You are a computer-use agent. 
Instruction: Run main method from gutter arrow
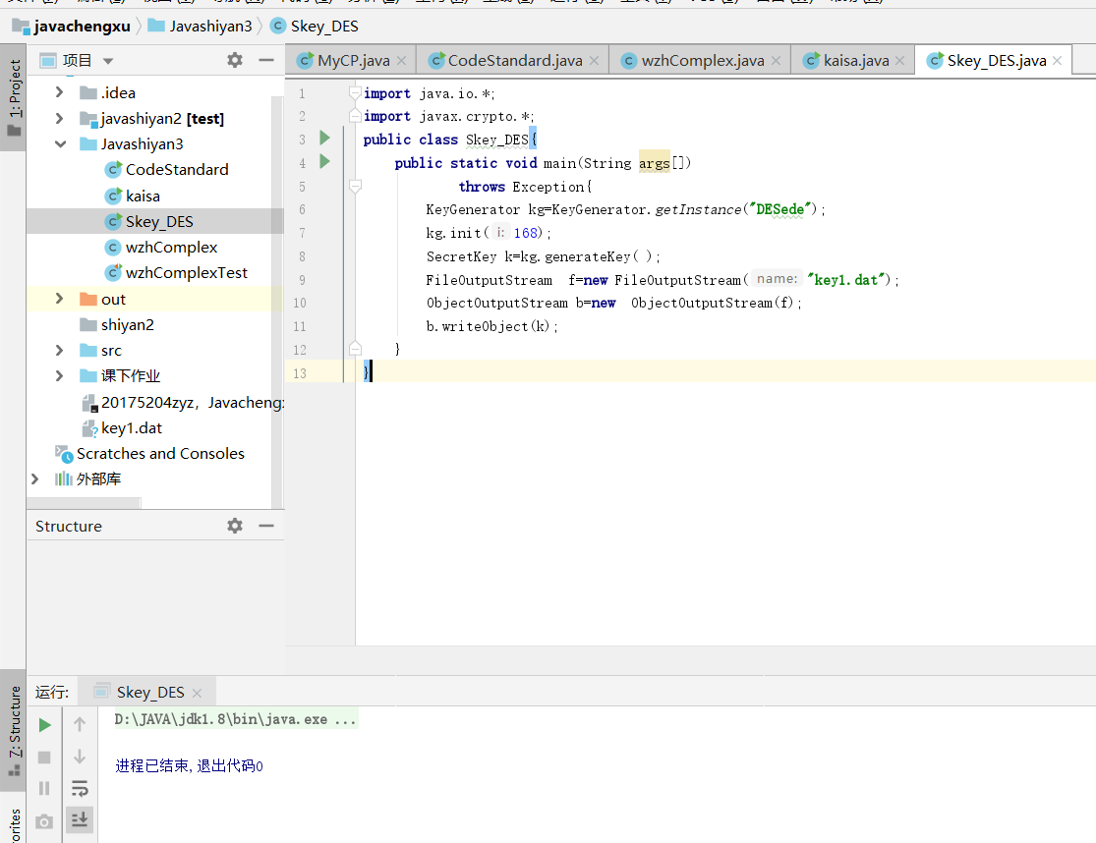[324, 162]
